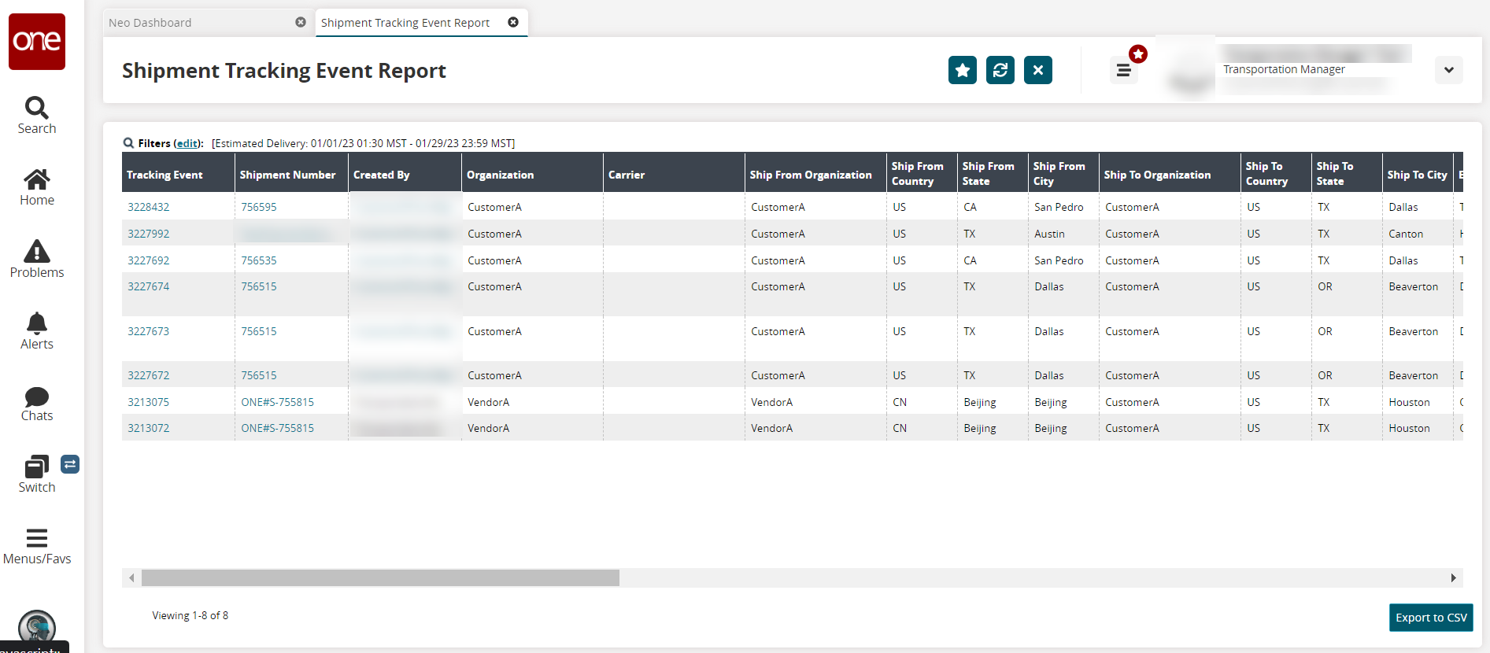Sort by Ship From Organization header
The width and height of the screenshot is (1490, 653).
[815, 172]
